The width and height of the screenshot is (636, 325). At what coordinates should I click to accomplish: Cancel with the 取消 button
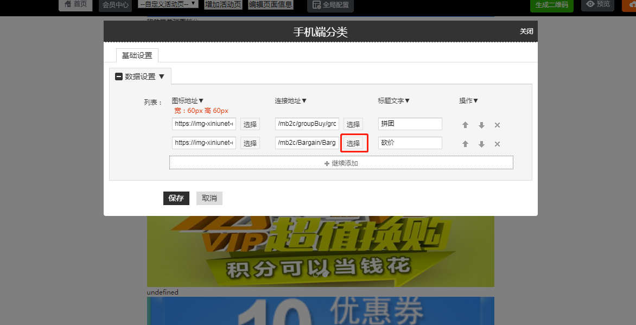[209, 199]
